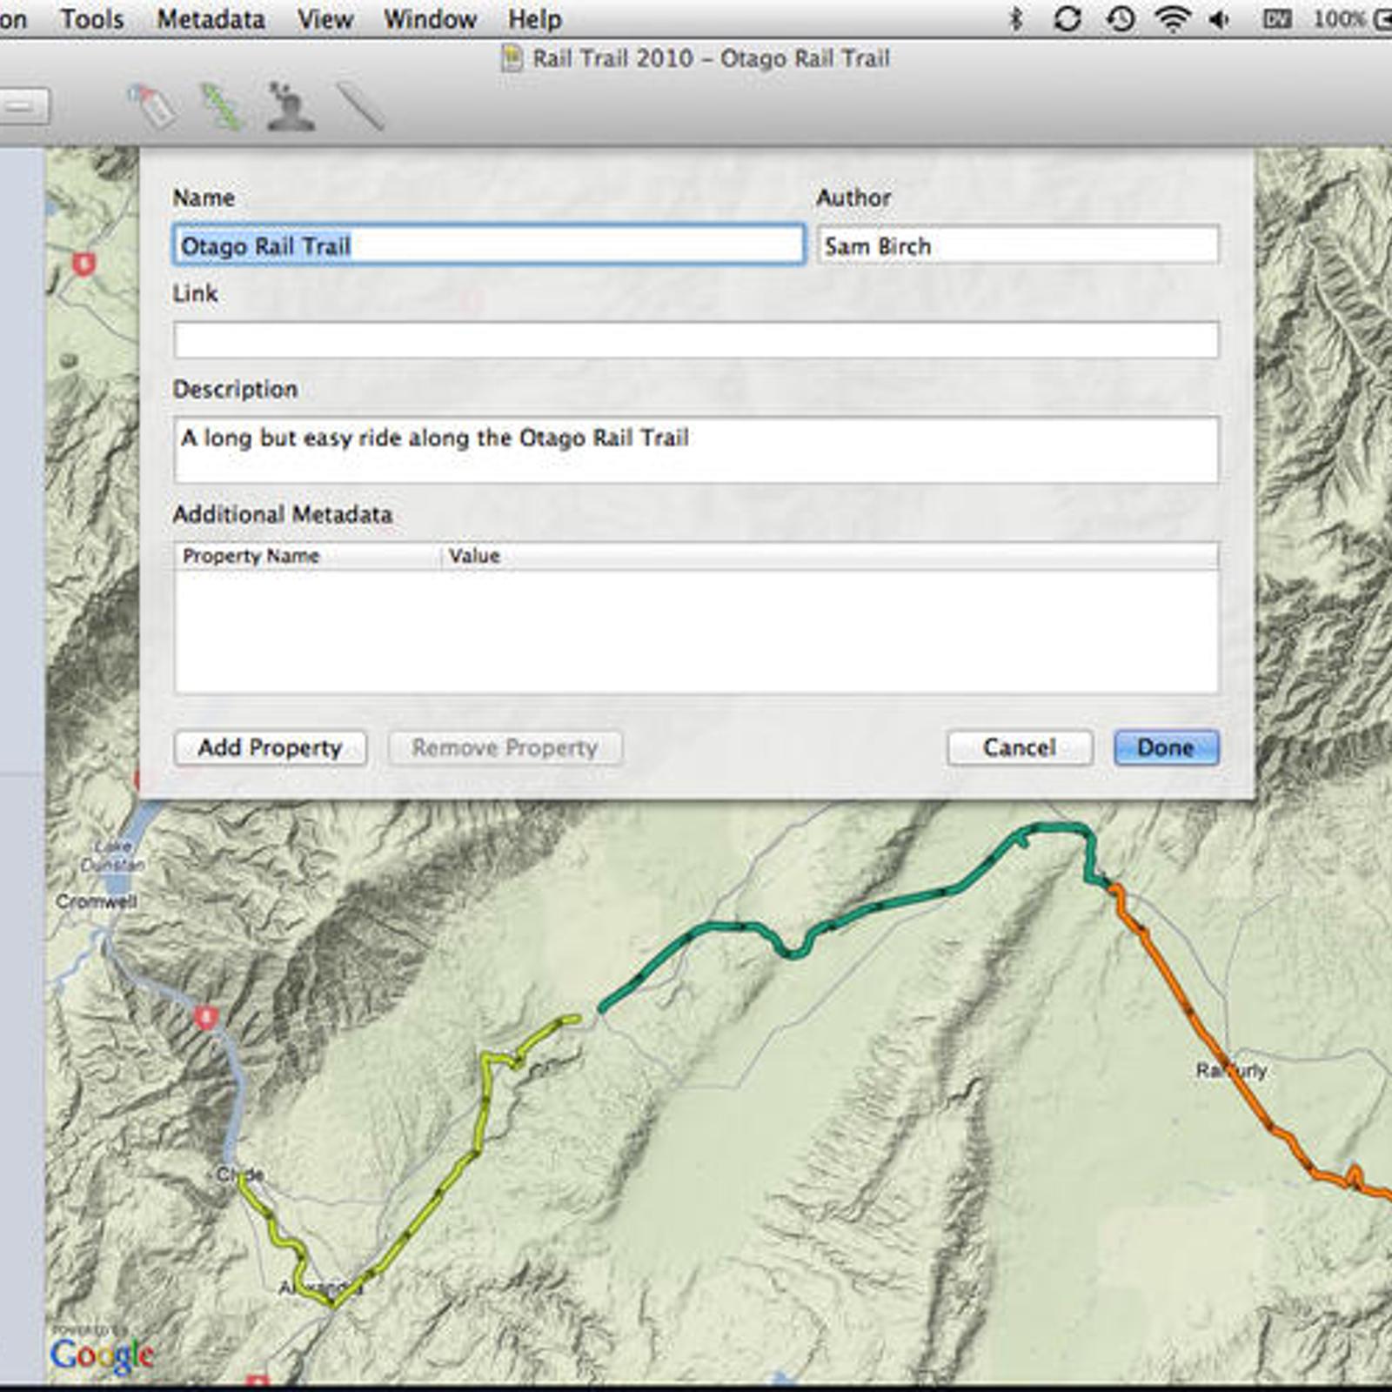Open the Wi-Fi menu bar icon
The width and height of the screenshot is (1392, 1392).
click(x=1173, y=18)
